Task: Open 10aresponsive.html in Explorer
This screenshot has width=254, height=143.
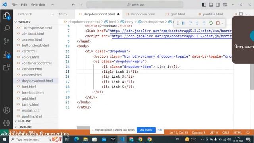Action: coord(37,28)
